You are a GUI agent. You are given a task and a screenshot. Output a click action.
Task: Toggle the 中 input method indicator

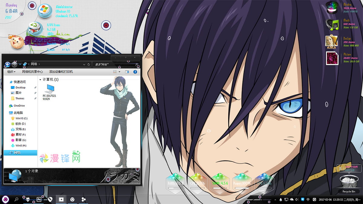(308, 199)
